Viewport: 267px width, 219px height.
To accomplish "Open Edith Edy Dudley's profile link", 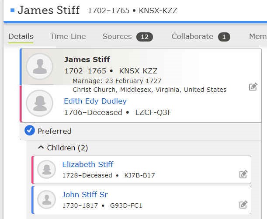I will point(95,101).
